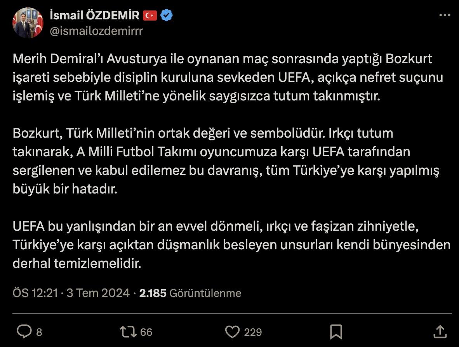Click the 2.185 Görüntülenme view count
This screenshot has height=347, width=459.
[x=190, y=293]
